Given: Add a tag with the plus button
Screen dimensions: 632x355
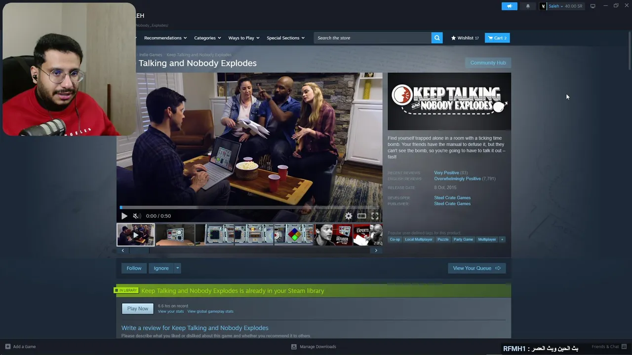Looking at the screenshot, I should (x=502, y=240).
